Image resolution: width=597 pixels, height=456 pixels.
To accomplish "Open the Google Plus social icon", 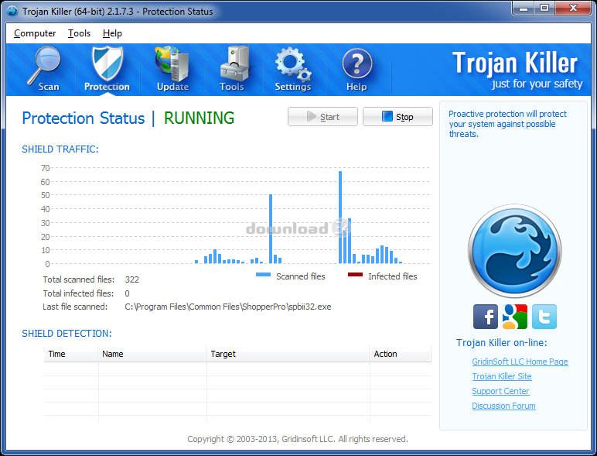I will click(515, 317).
